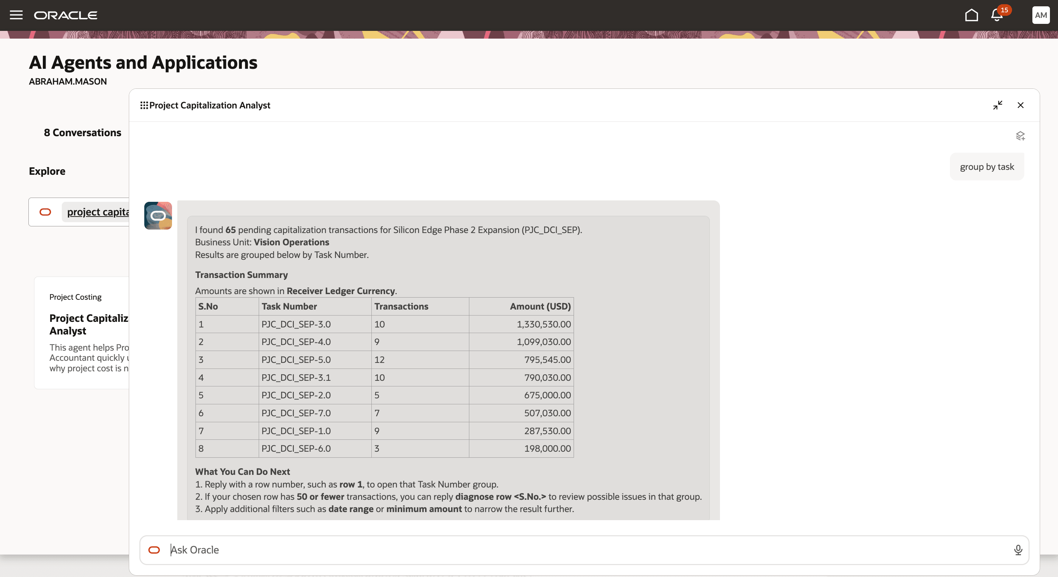Screen dimensions: 1058x577
Task: Select the PJC_DCI_SEP-4.0 task cell
Action: 315,342
